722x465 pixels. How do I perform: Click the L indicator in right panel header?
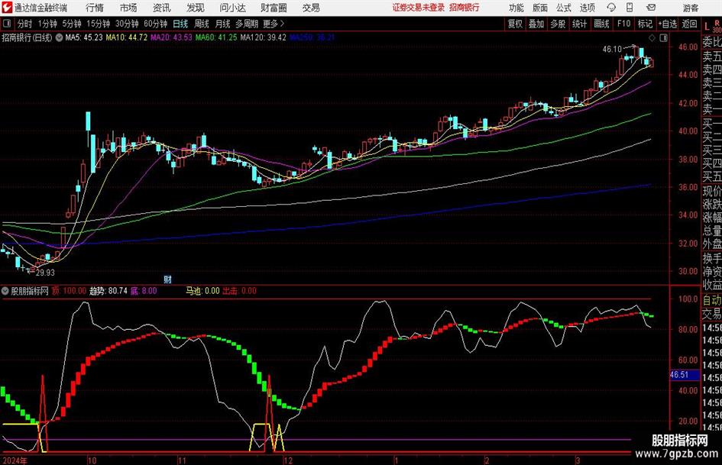707,27
